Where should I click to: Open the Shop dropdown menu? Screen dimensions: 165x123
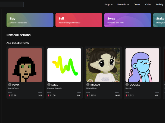click(108, 4)
